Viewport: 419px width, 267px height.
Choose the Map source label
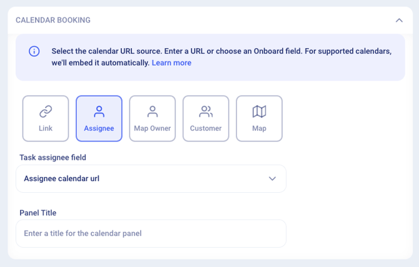coord(259,129)
